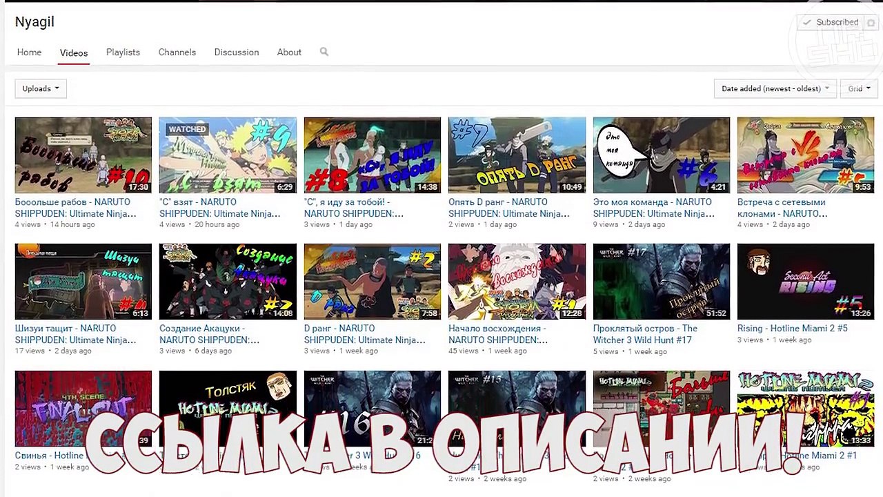The width and height of the screenshot is (883, 497).
Task: Open video title "Опять D ранг"
Action: click(509, 208)
